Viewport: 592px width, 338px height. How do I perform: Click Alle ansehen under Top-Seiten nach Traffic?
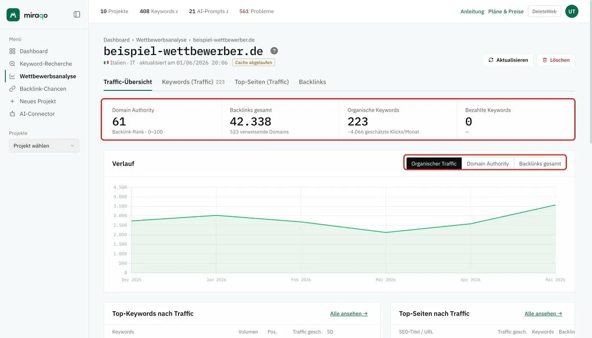(x=543, y=313)
